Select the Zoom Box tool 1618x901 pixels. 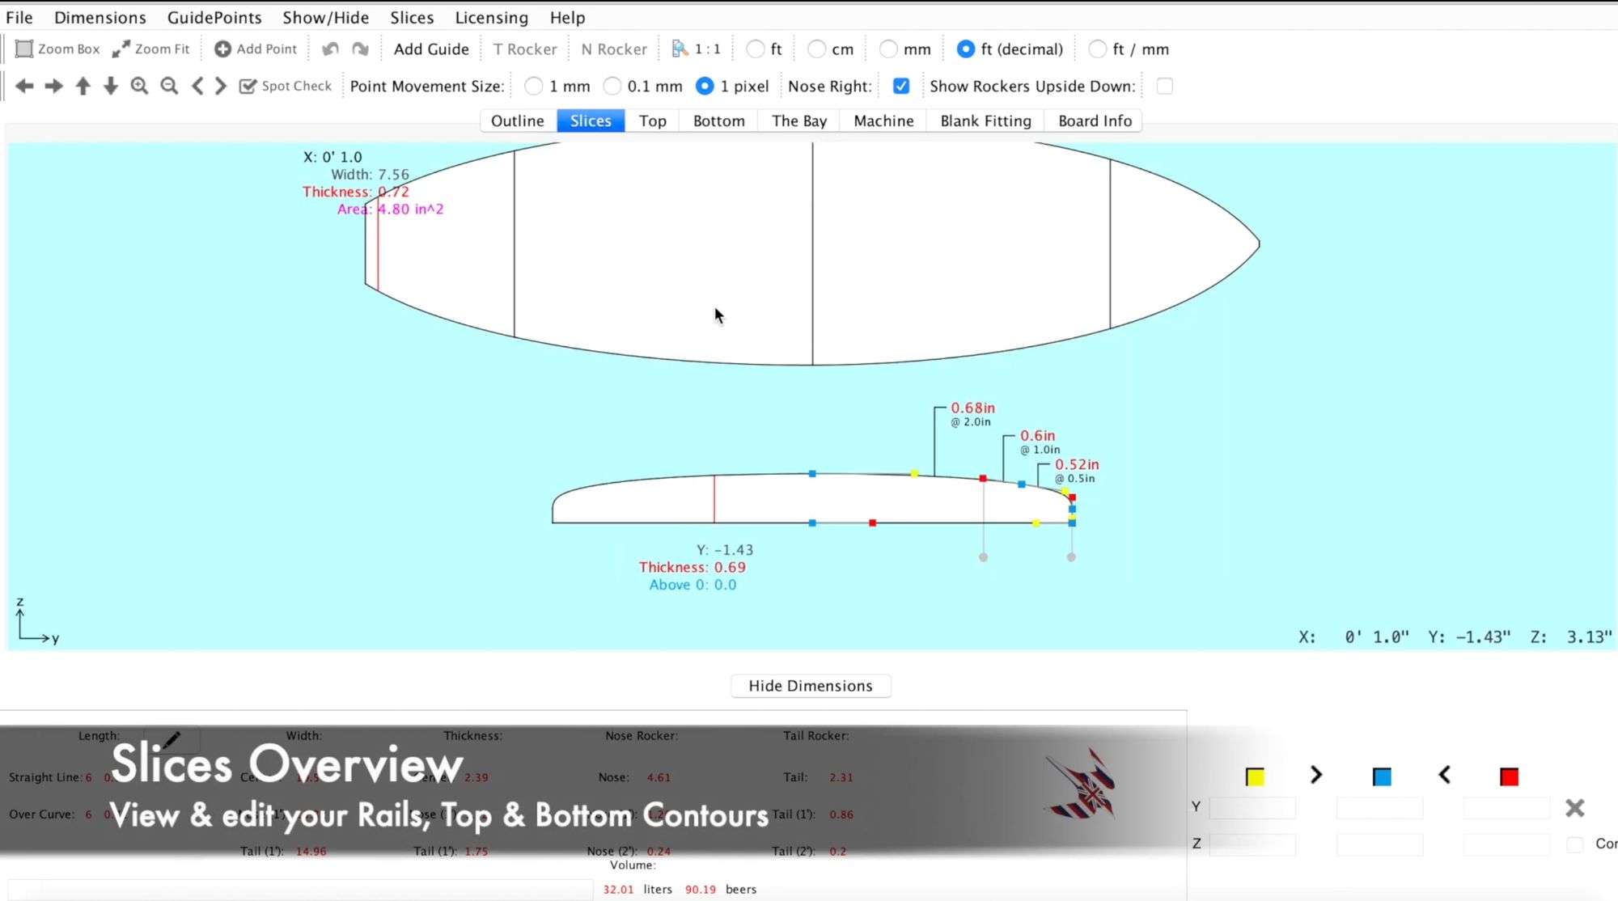tap(56, 49)
